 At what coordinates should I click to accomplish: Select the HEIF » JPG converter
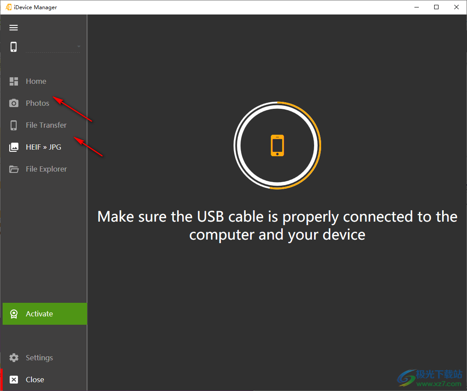pyautogui.click(x=43, y=147)
